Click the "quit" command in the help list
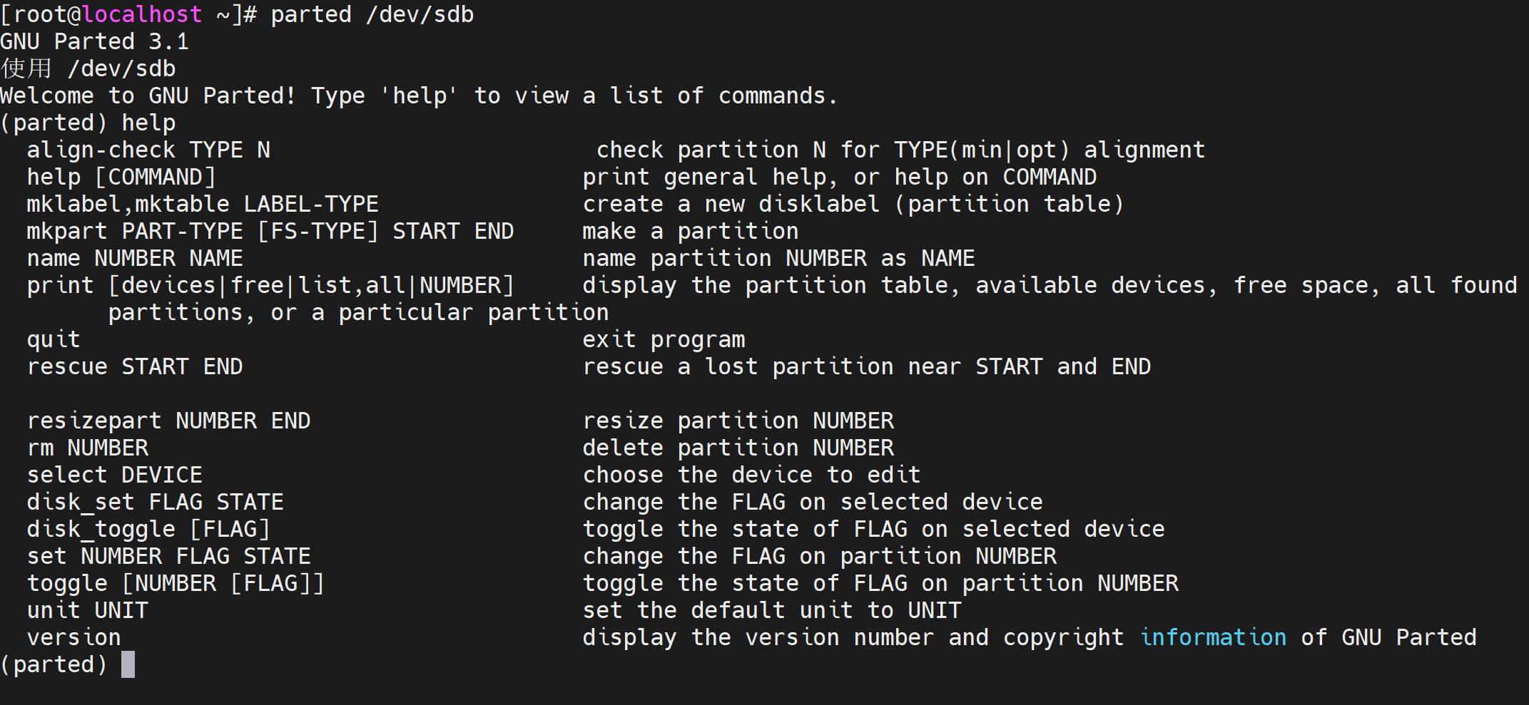Image resolution: width=1529 pixels, height=705 pixels. (x=54, y=339)
